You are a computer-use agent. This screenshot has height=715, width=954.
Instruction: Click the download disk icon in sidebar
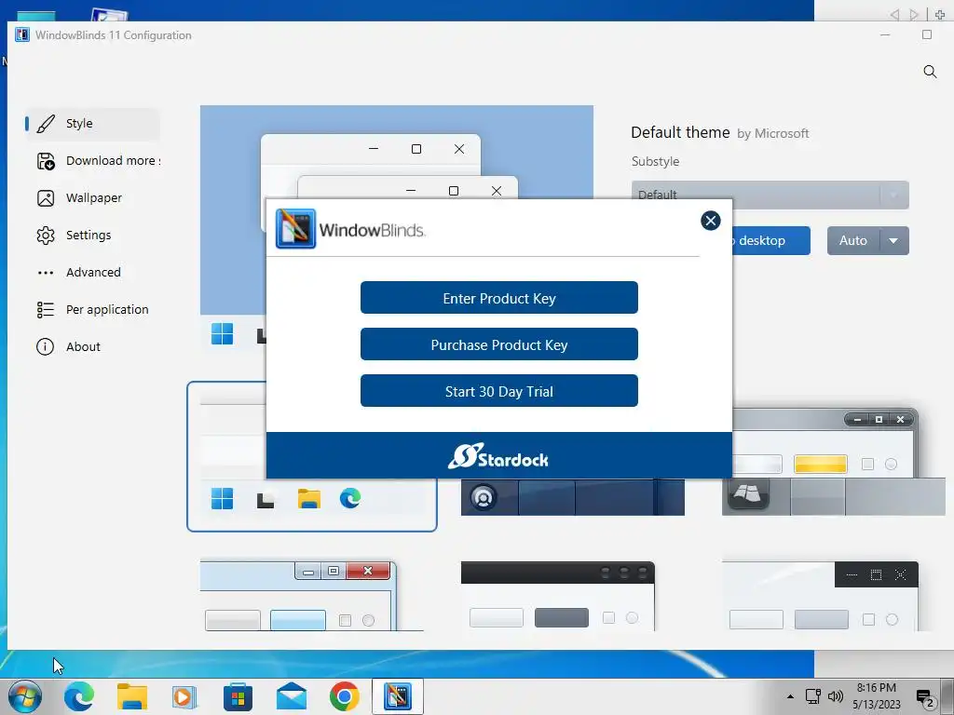(46, 161)
